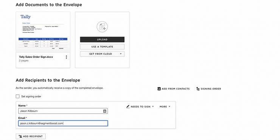Click the add-document icon above Upload
Image resolution: width=280 pixels, height=140 pixels.
[102, 27]
